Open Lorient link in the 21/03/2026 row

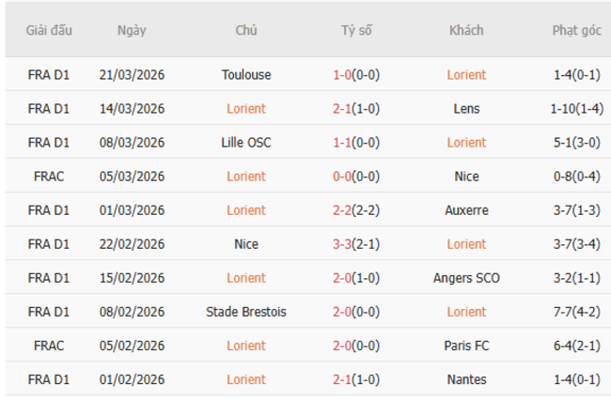pos(466,75)
